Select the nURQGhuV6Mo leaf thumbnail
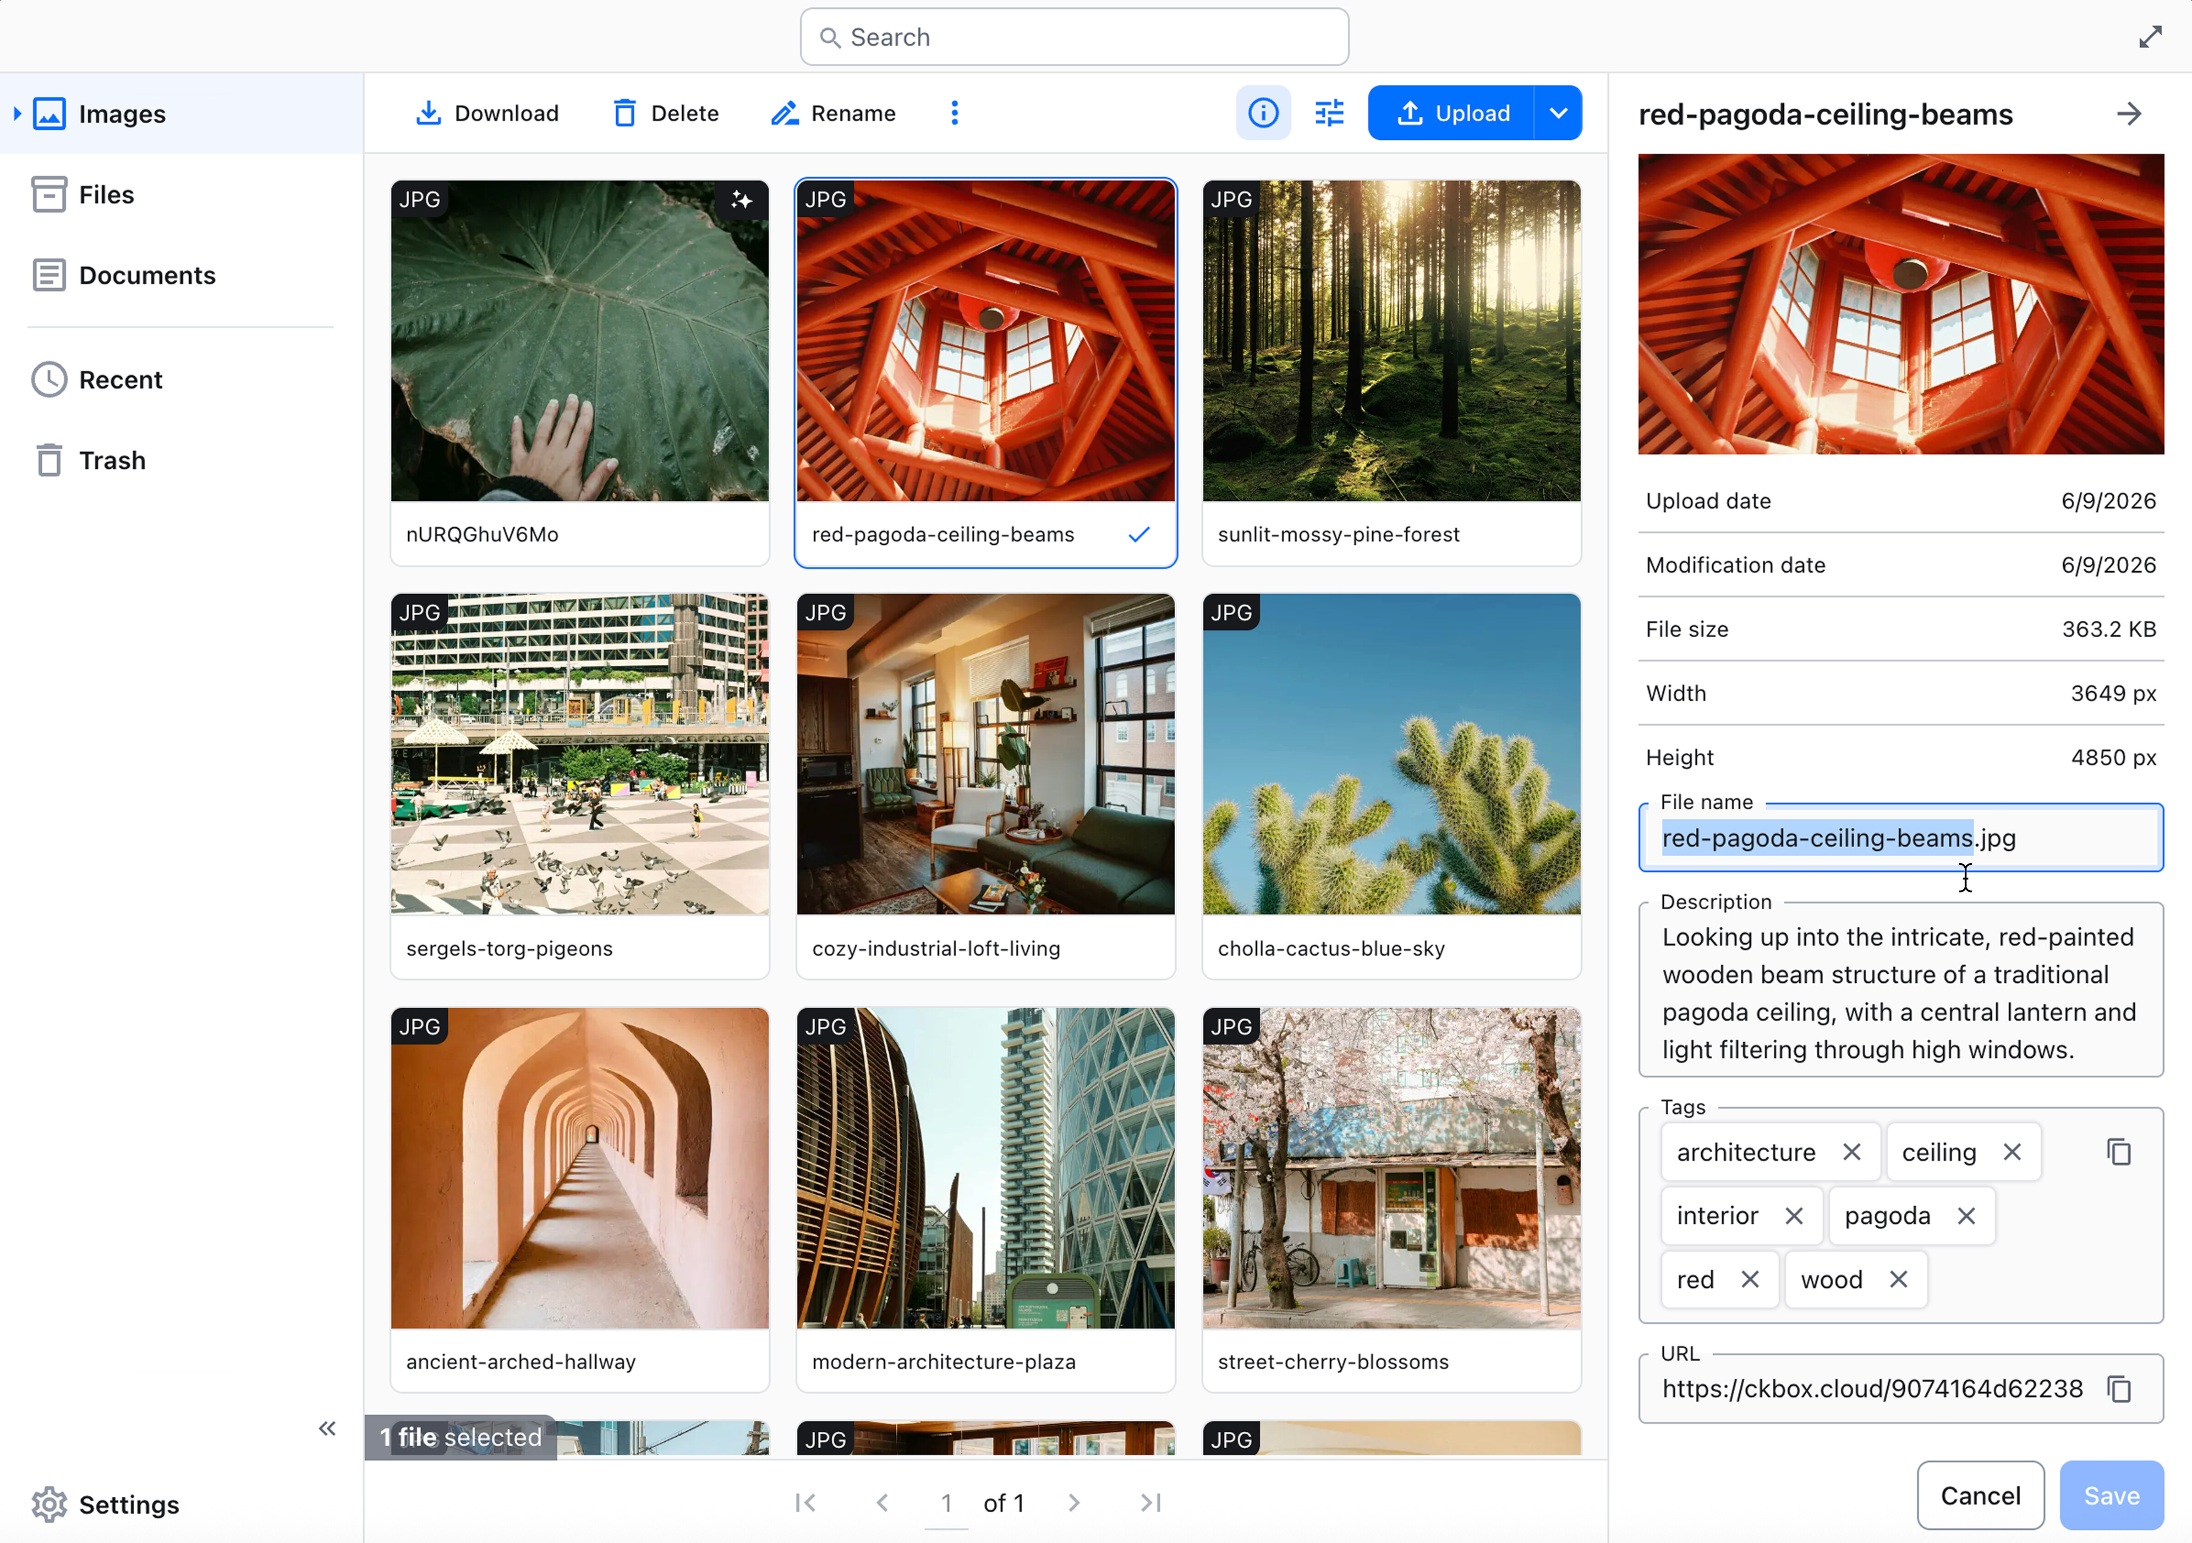 [580, 341]
